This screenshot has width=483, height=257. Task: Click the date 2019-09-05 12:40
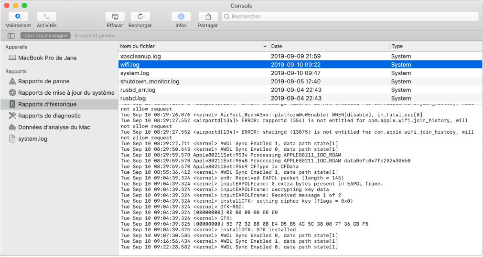pos(296,81)
